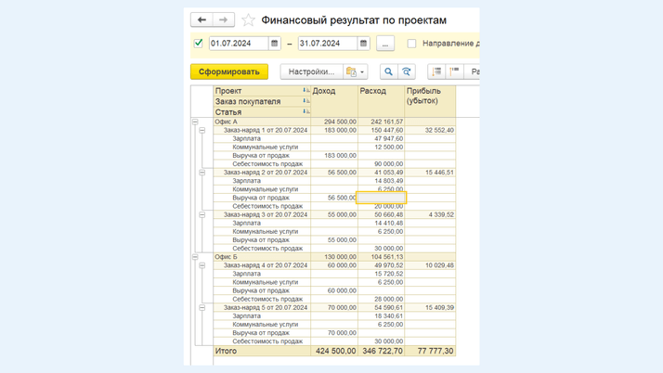Screen dimensions: 663x373
Task: Collapse Заказ-наряд 3 group
Action: [202, 214]
